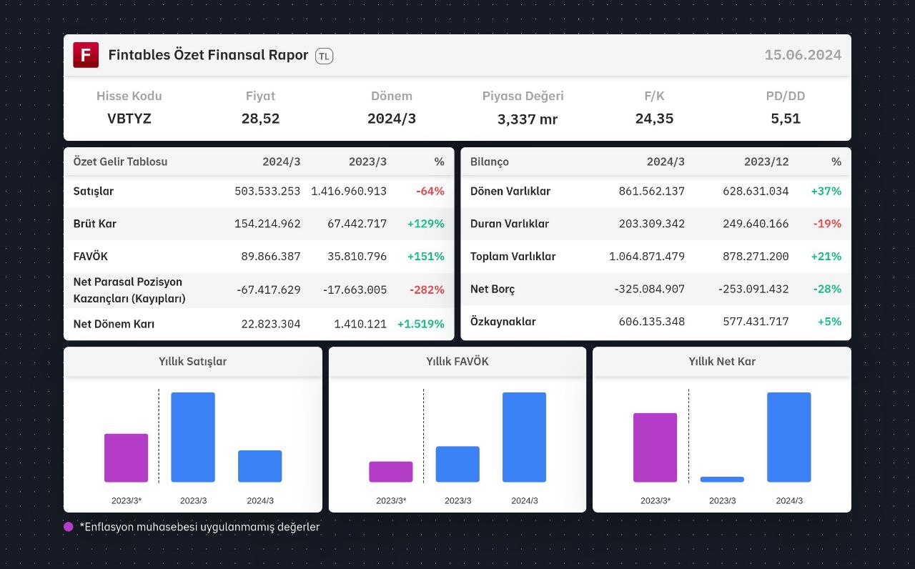Image resolution: width=915 pixels, height=569 pixels.
Task: Click the Enflasyon muhasebesi uygulanmamış değerler footnote
Action: pyautogui.click(x=199, y=527)
